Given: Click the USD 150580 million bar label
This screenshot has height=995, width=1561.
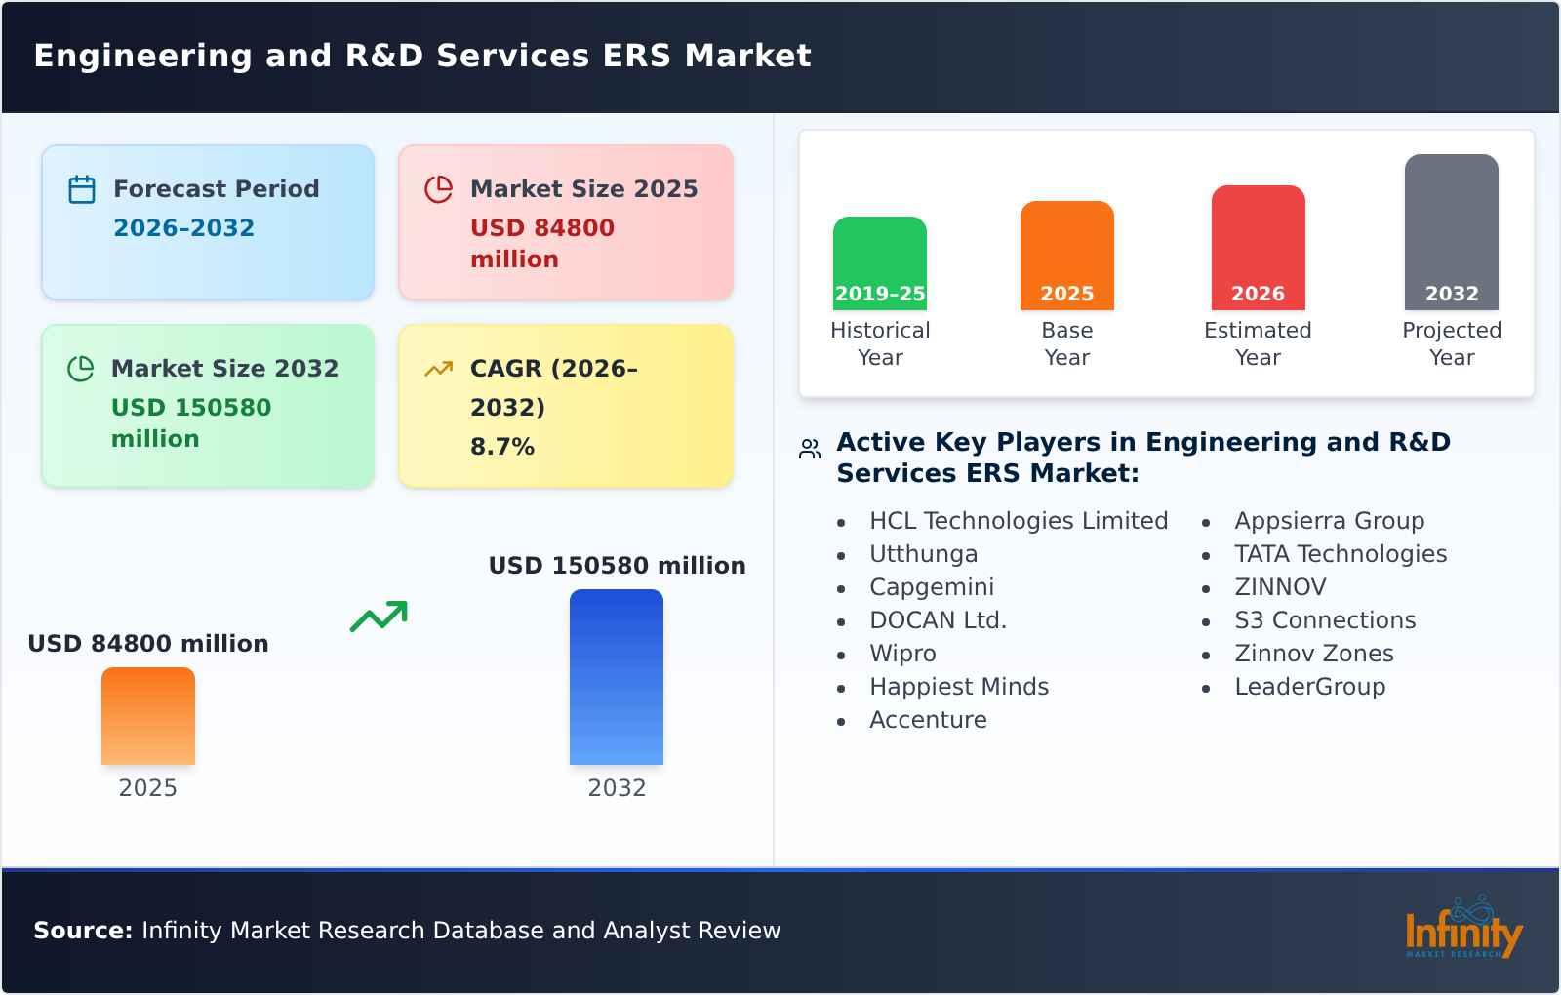Looking at the screenshot, I should point(617,564).
